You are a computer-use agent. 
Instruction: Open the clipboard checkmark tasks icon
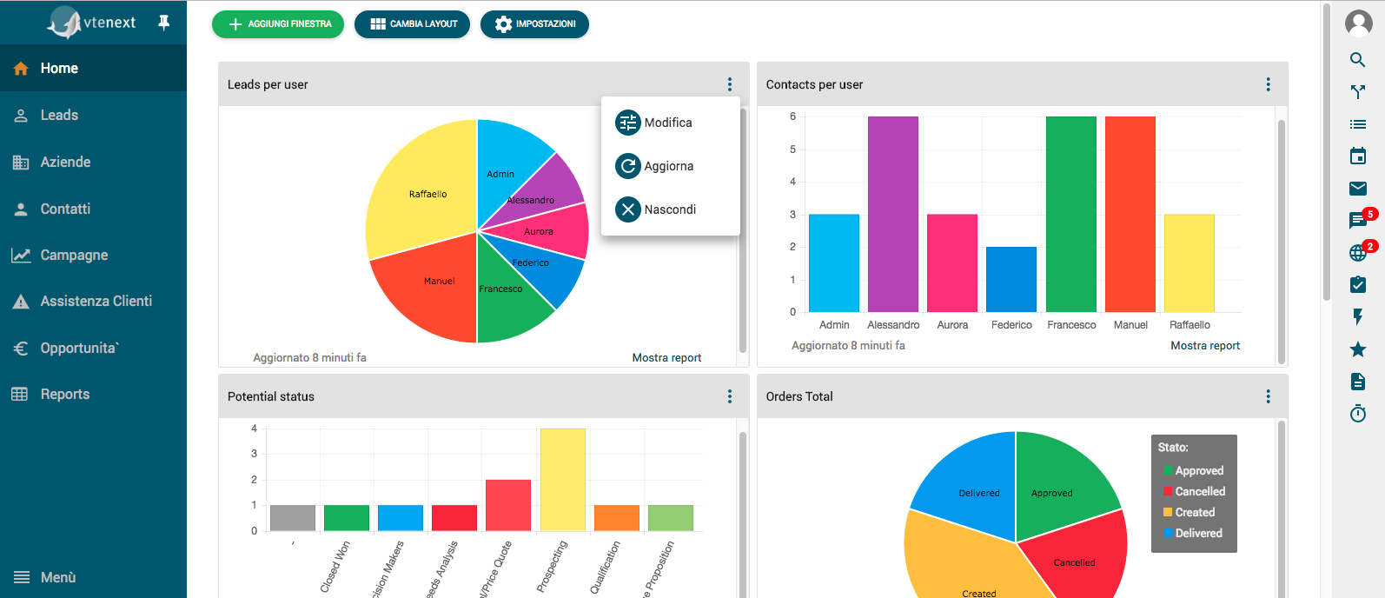coord(1358,285)
